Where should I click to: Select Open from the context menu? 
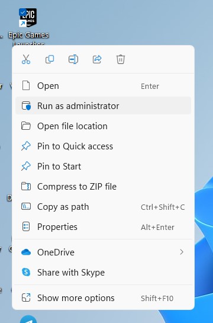103,86
